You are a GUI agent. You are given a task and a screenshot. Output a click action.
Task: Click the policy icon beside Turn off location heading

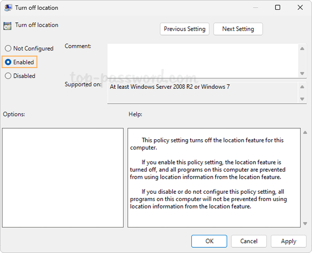[7, 25]
